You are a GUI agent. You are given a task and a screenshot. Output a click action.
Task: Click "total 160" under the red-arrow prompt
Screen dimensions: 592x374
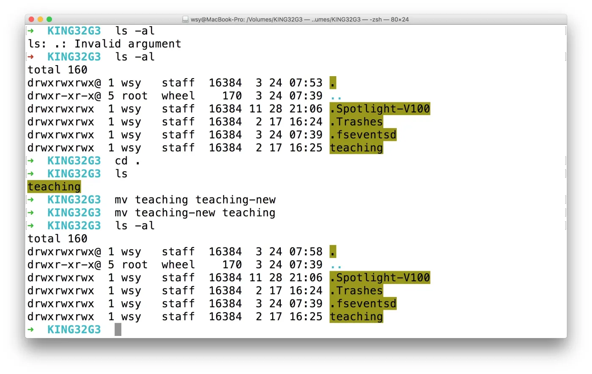[x=58, y=70]
